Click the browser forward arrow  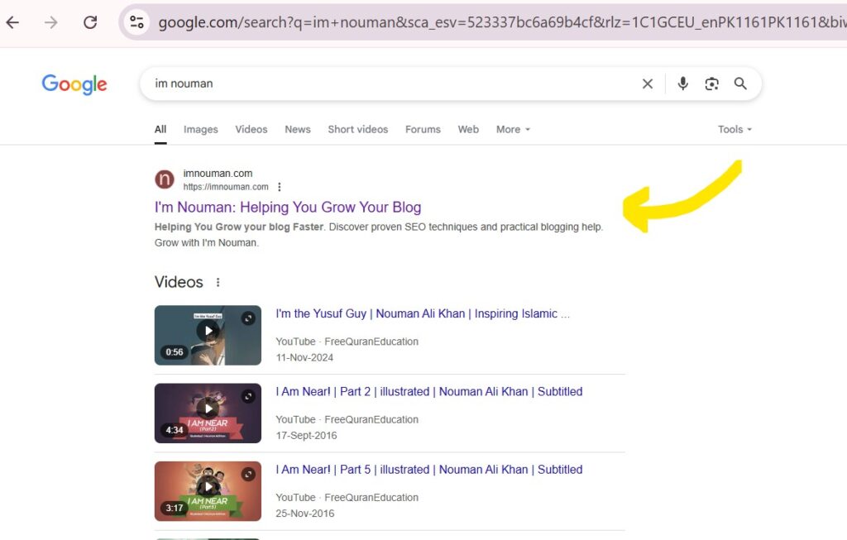(x=50, y=22)
